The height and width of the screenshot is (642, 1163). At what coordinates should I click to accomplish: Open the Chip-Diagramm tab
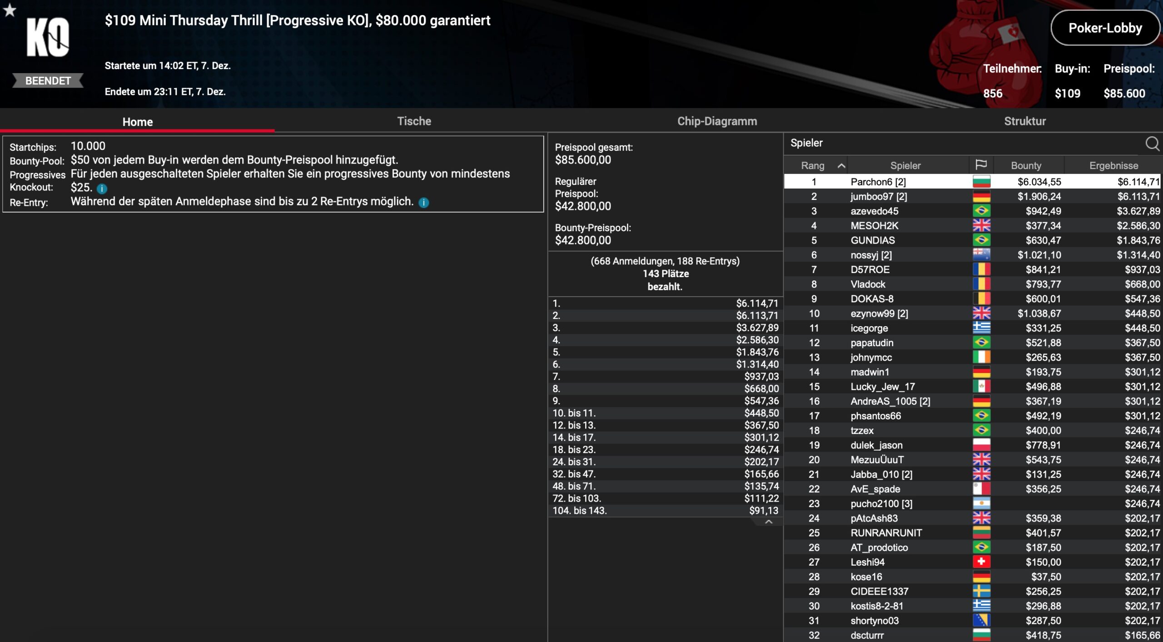click(x=717, y=121)
